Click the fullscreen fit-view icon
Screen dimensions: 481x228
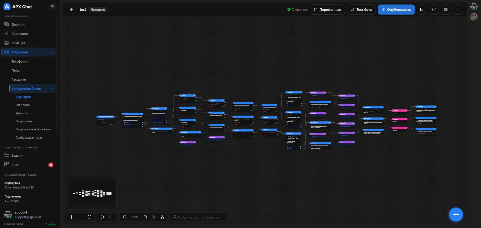(89, 217)
